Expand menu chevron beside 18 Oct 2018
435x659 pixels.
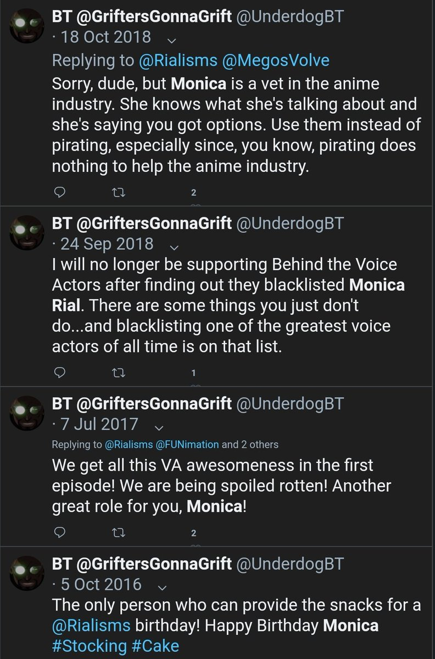pos(171,40)
